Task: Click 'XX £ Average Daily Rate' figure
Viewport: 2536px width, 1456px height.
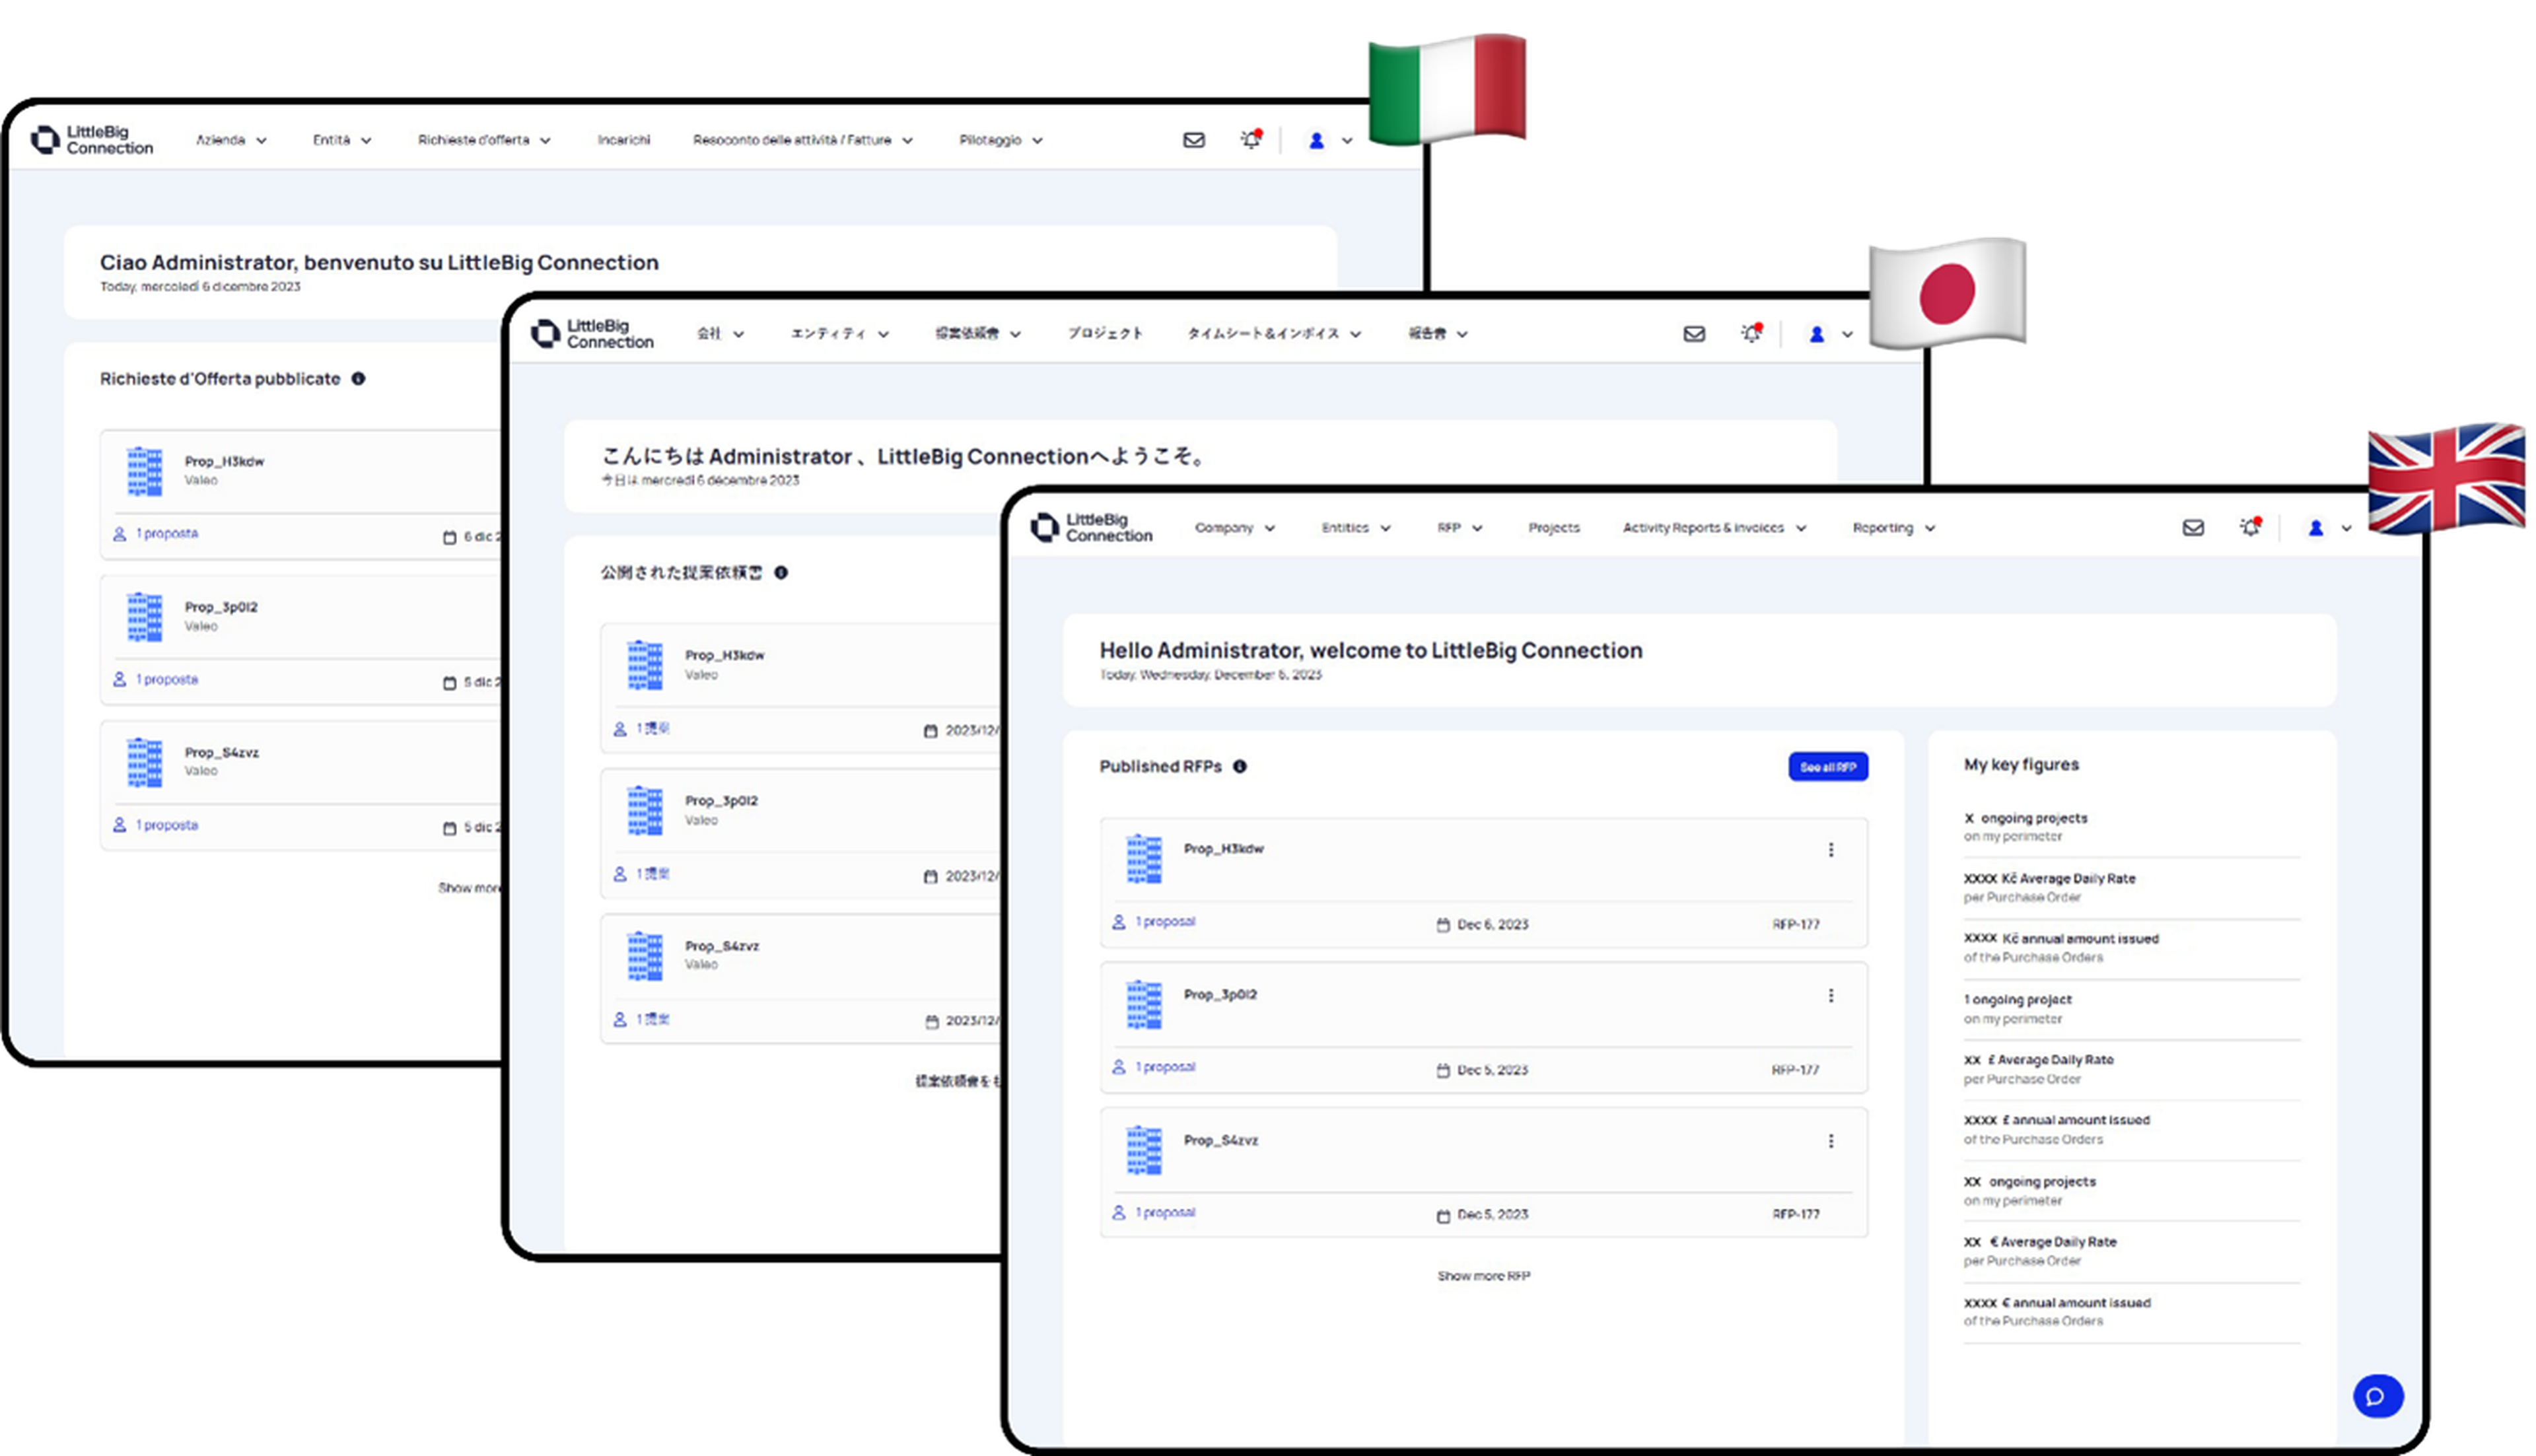Action: (x=2038, y=1060)
